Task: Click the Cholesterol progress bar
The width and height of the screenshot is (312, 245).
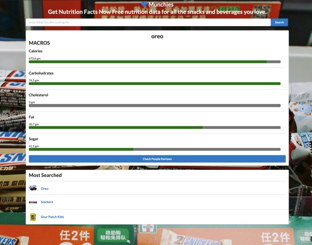Action: (x=155, y=106)
